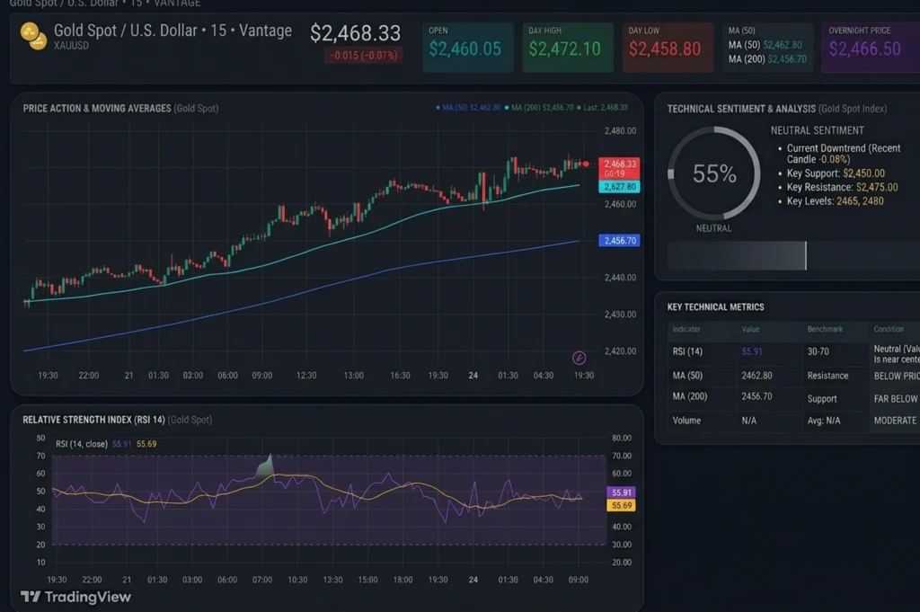This screenshot has width=920, height=612.
Task: Click the 07:00 time label on the RSI chart
Action: tap(262, 580)
